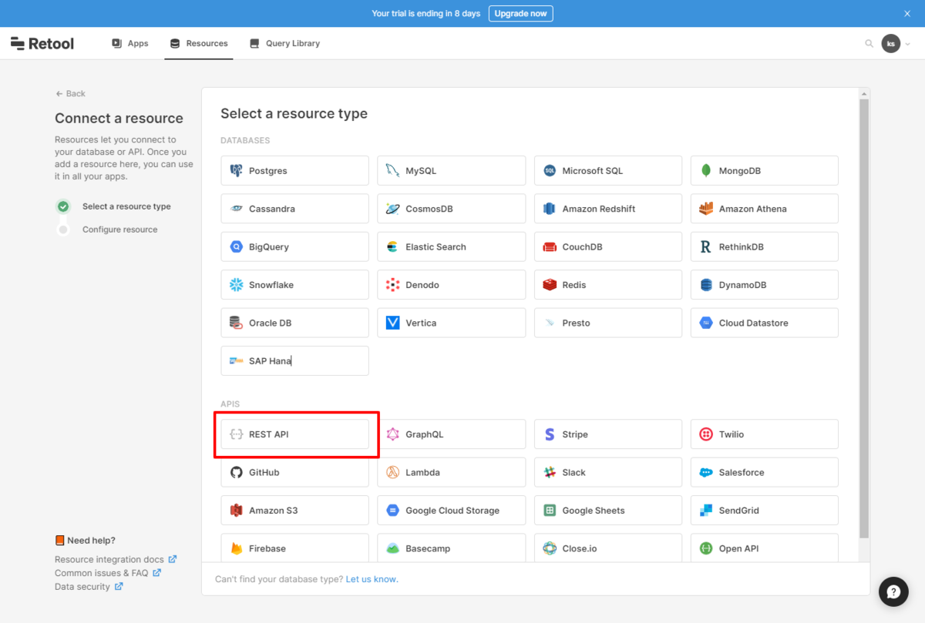Select the Salesforce resource
This screenshot has width=925, height=623.
point(765,473)
